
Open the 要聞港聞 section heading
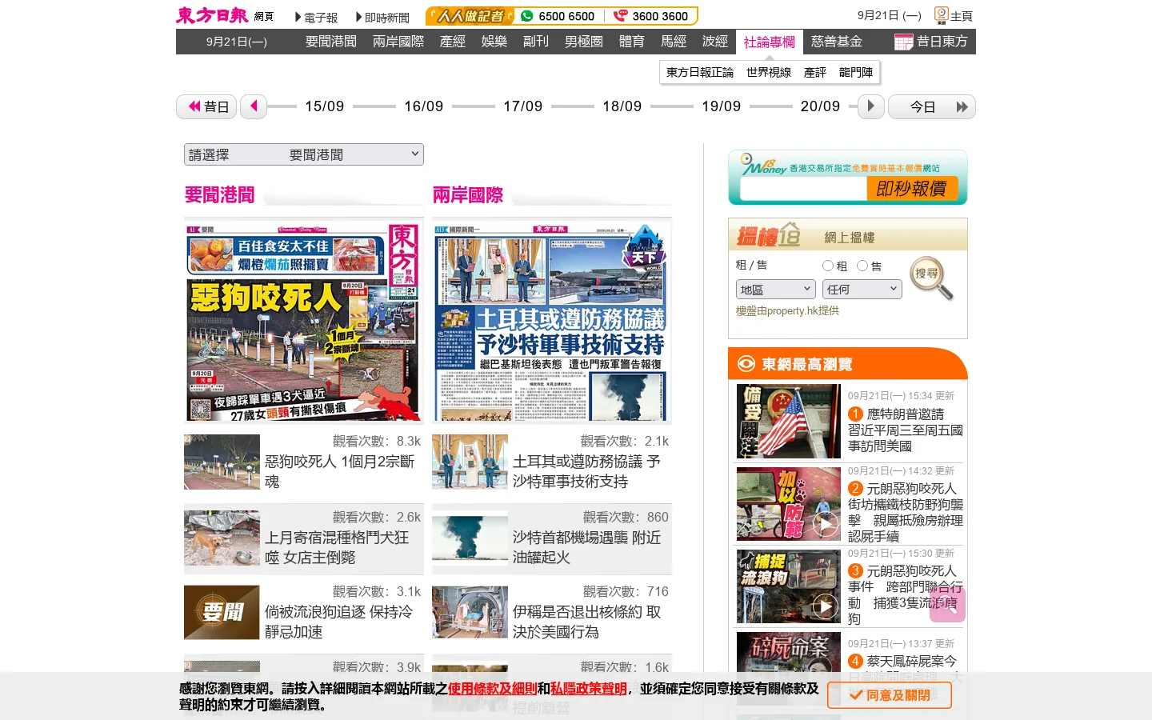[x=220, y=195]
